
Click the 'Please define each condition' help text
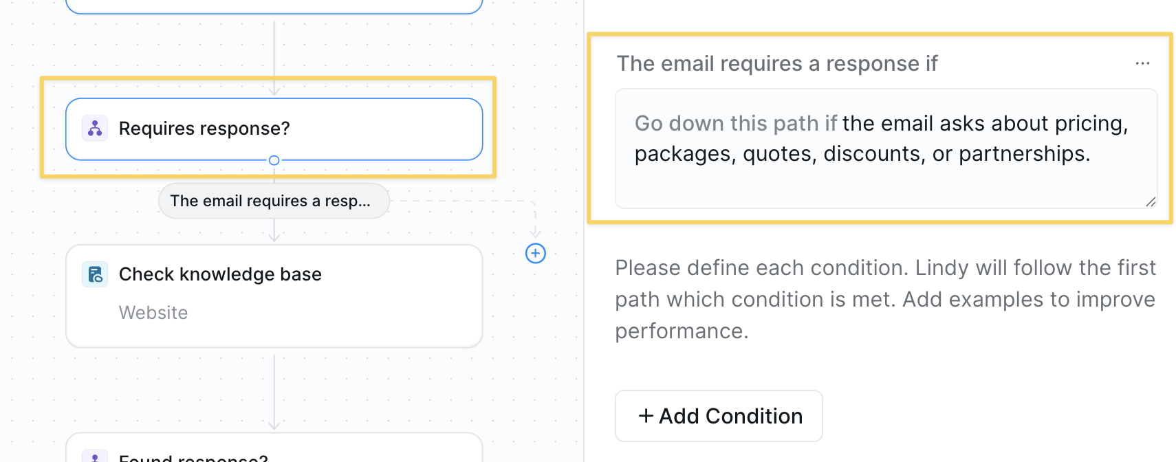tap(885, 299)
